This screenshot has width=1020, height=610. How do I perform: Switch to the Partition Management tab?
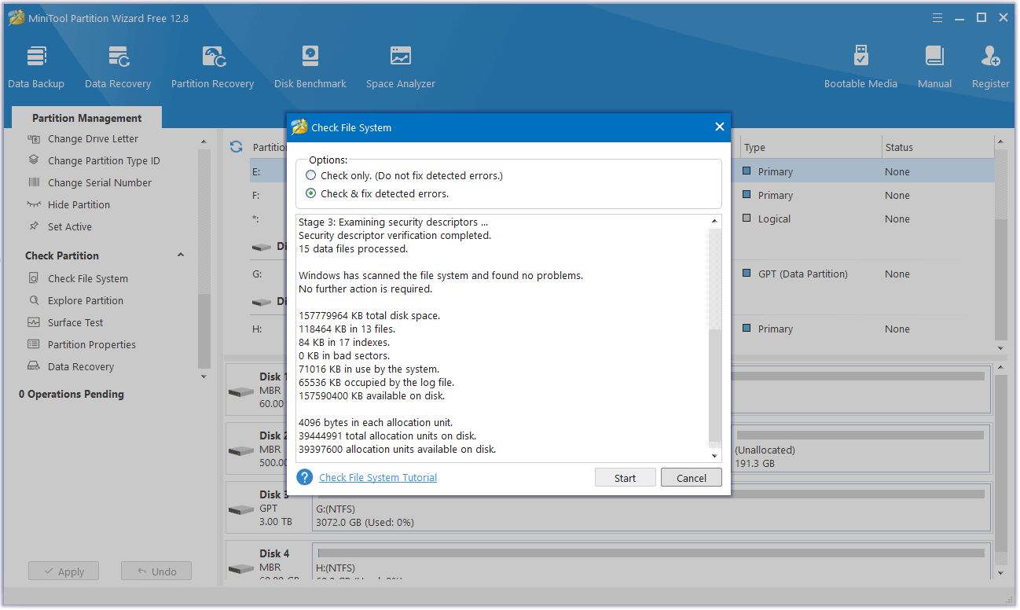coord(87,118)
